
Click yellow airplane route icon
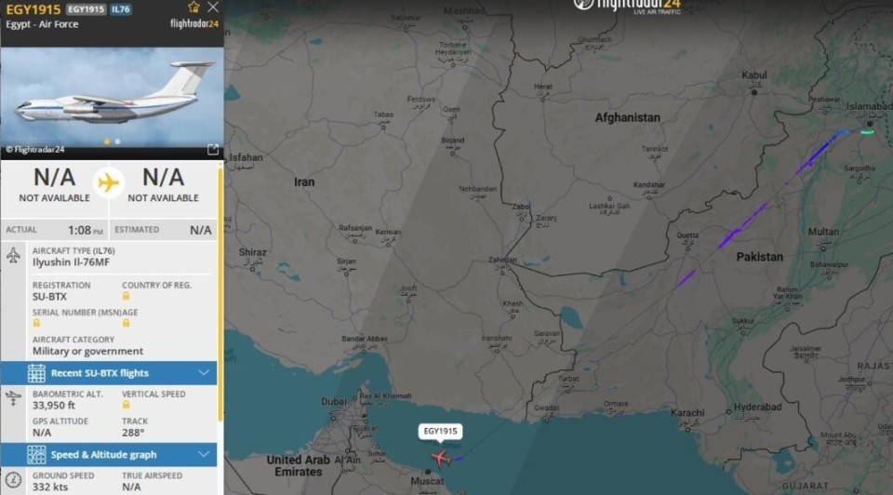[x=108, y=183]
